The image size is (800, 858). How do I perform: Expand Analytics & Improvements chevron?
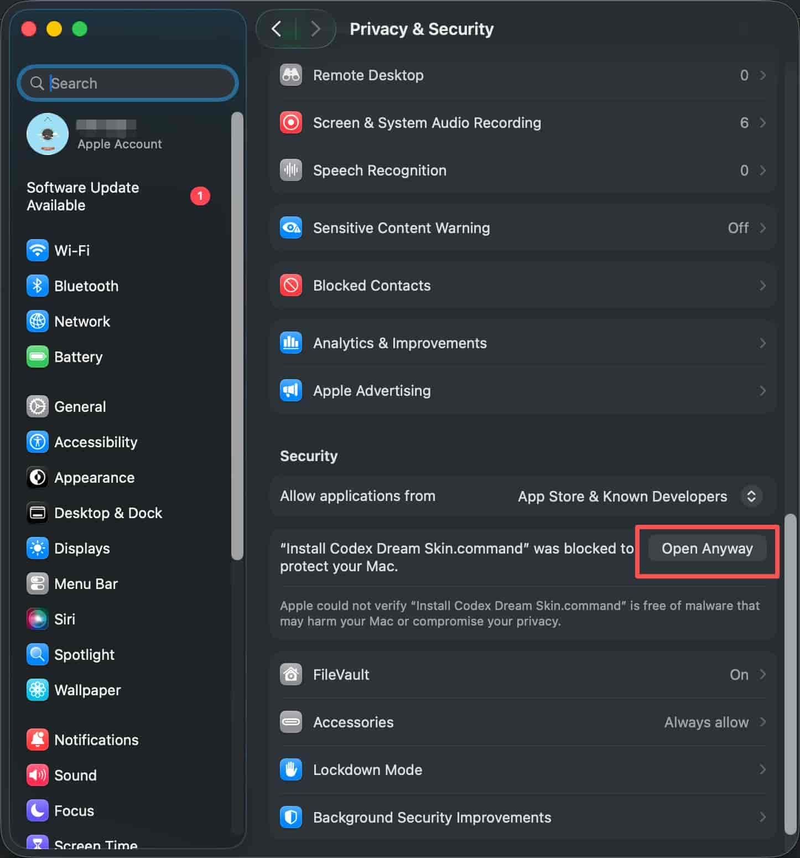click(763, 343)
